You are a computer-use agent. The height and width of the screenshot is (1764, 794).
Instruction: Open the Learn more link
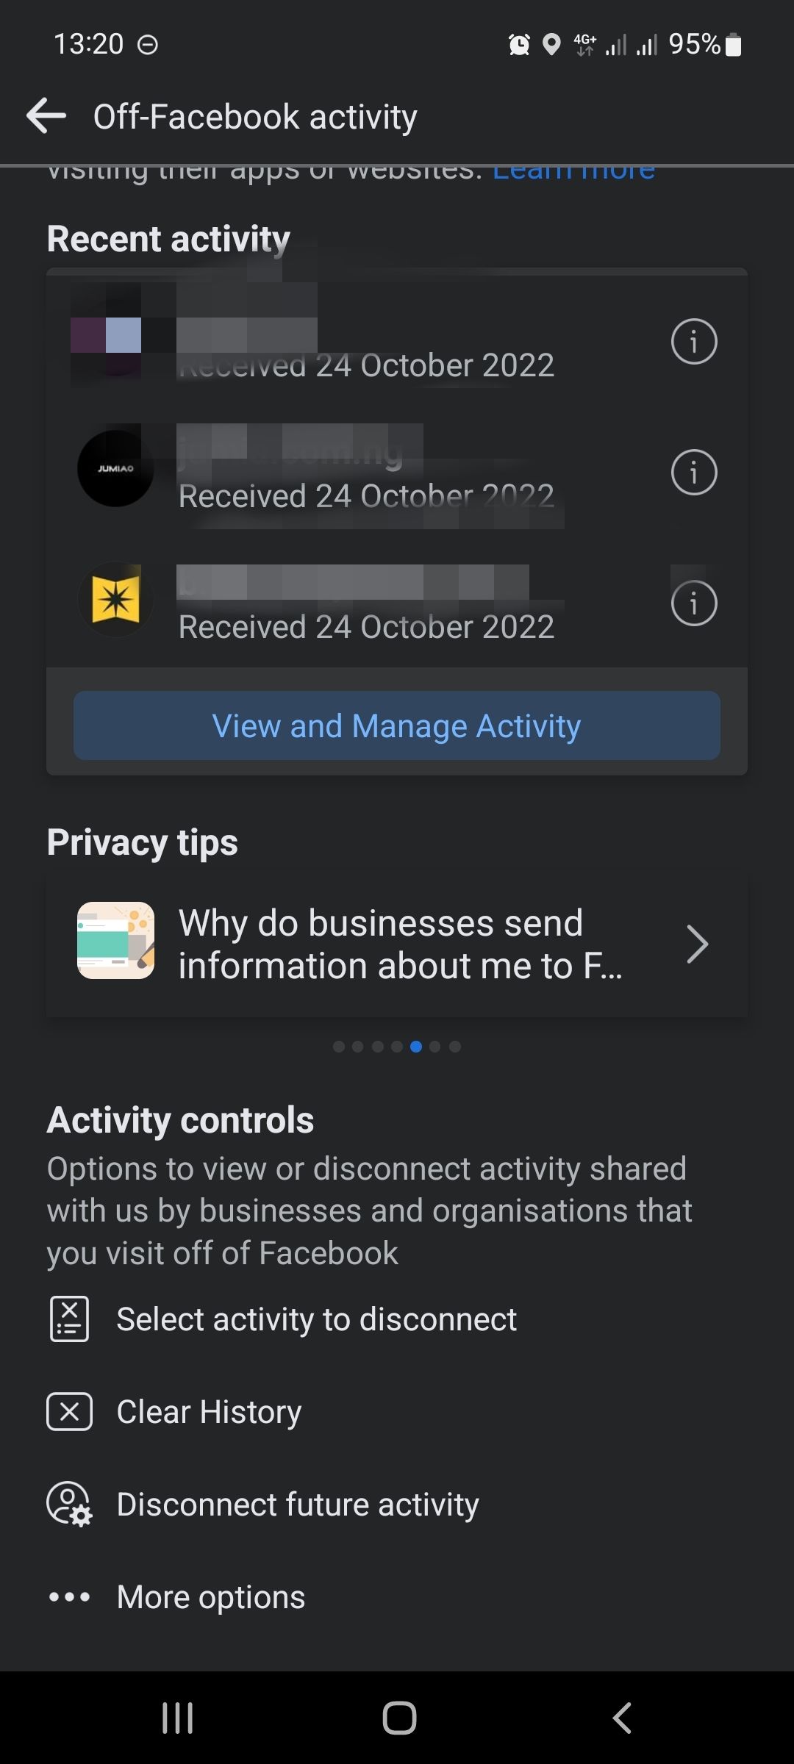(x=573, y=170)
